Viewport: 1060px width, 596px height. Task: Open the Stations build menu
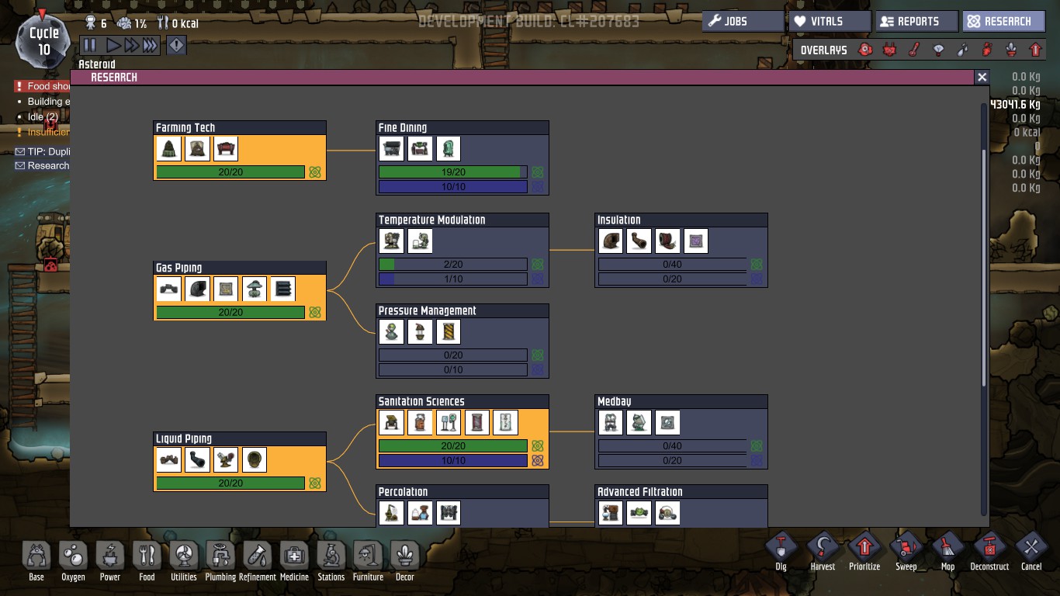coord(331,562)
